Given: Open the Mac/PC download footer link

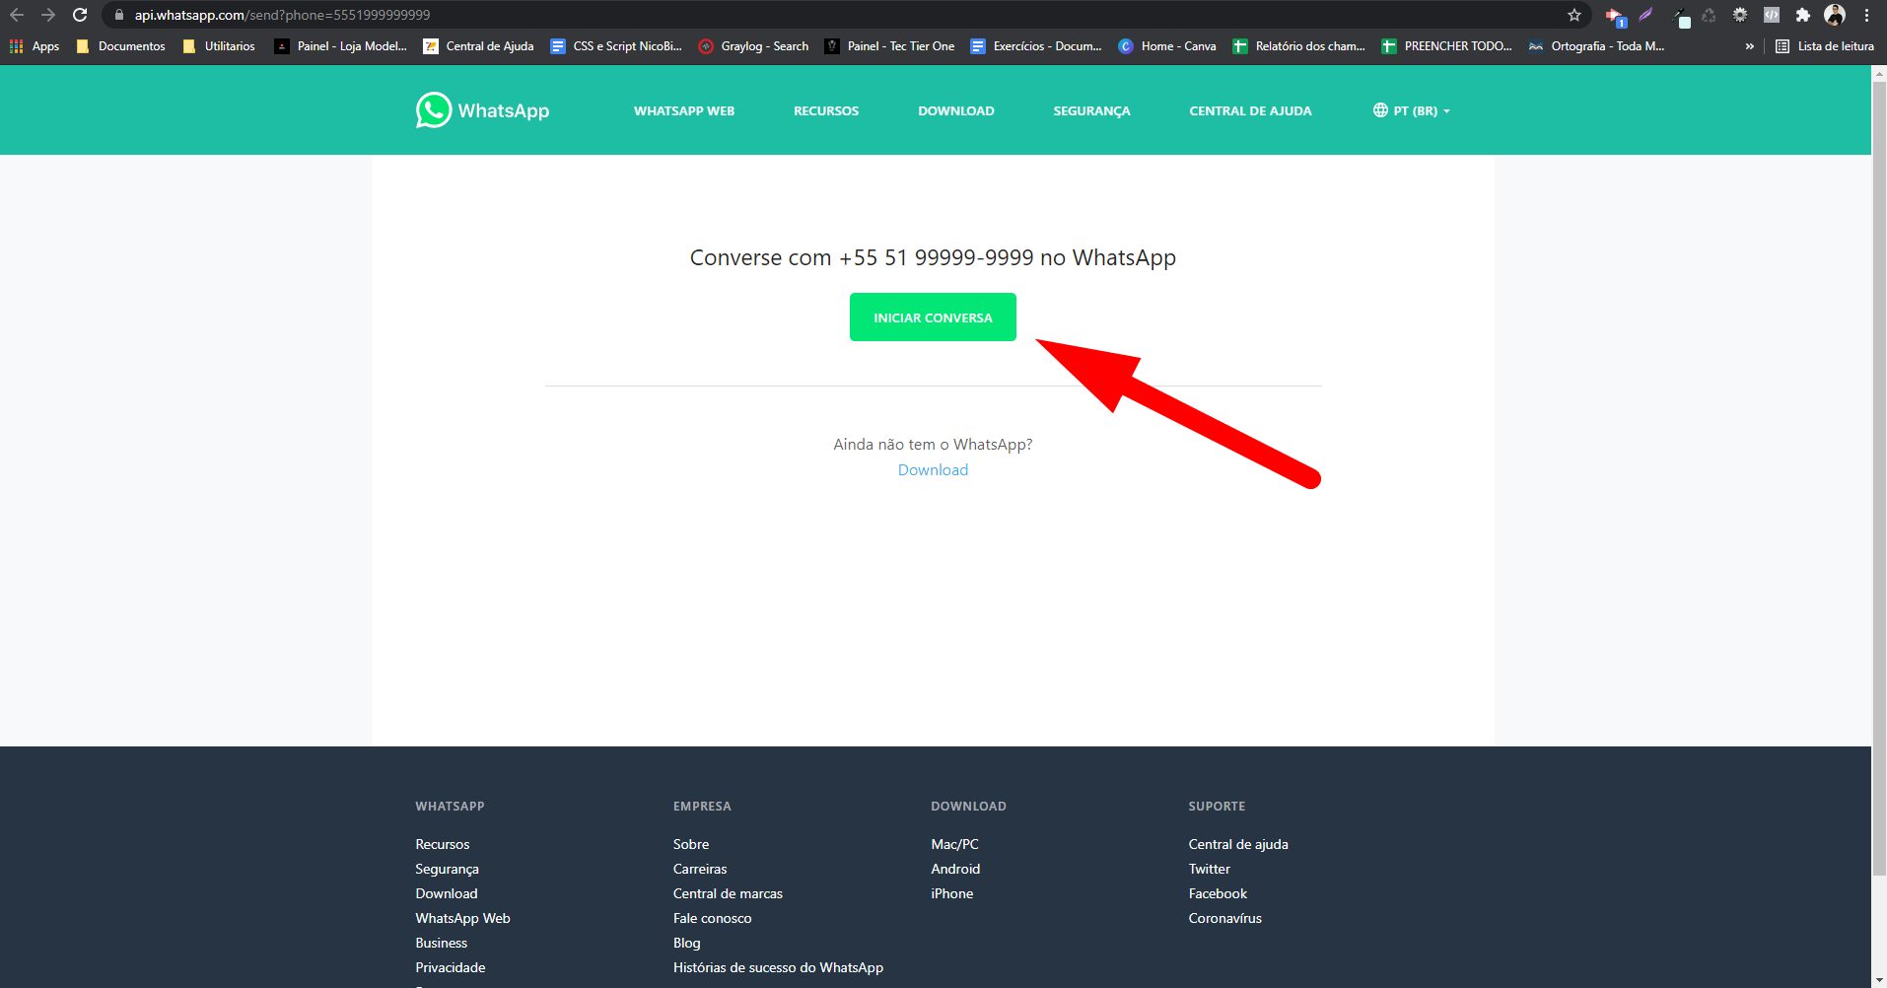Looking at the screenshot, I should [x=954, y=844].
